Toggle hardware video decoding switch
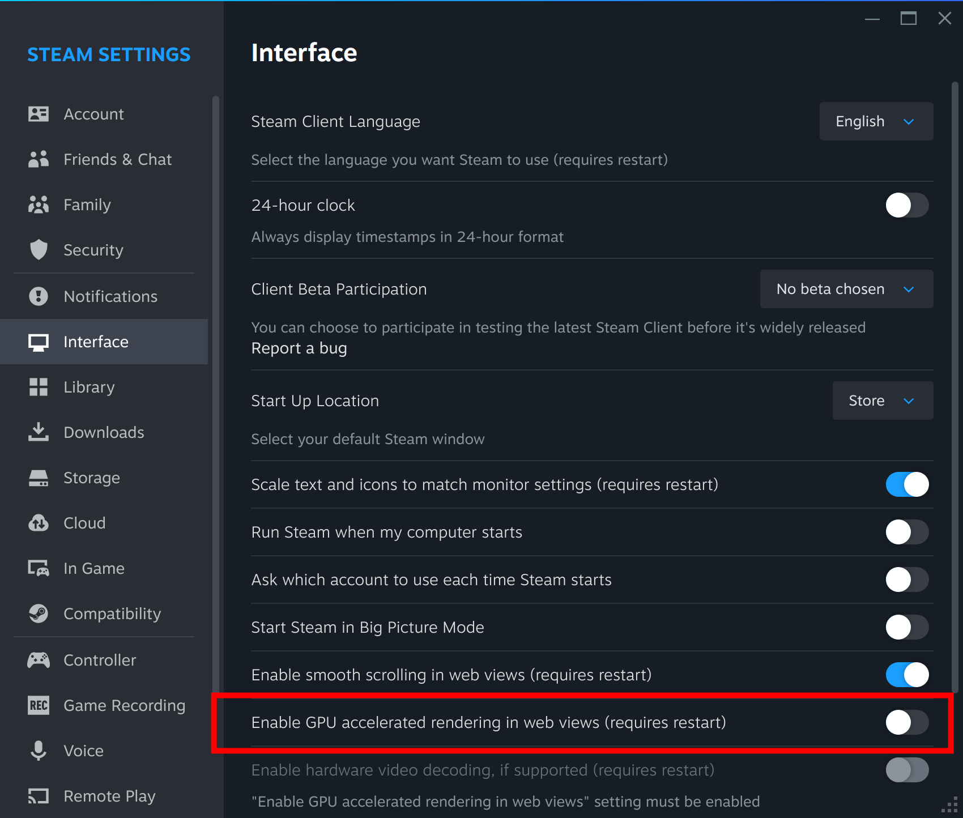 point(907,770)
